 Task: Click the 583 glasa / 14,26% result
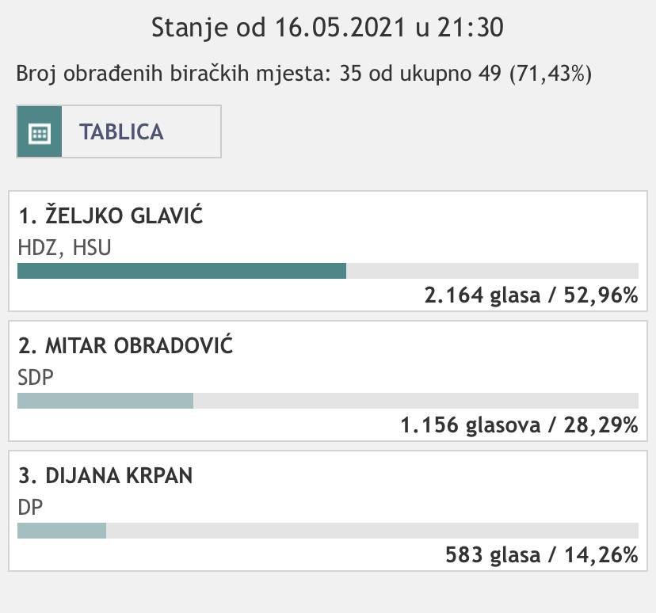tap(542, 555)
